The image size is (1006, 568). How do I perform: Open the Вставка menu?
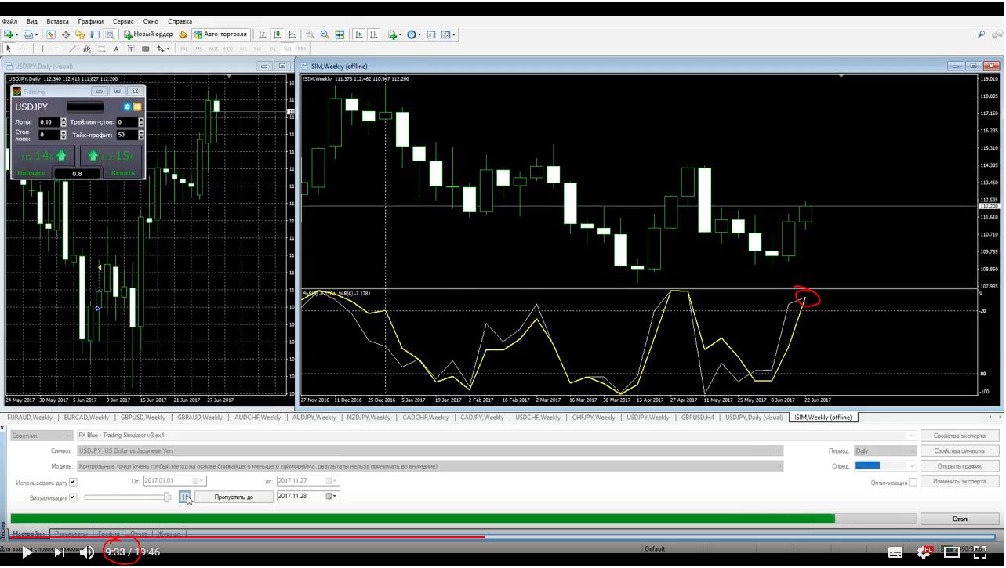pyautogui.click(x=57, y=21)
